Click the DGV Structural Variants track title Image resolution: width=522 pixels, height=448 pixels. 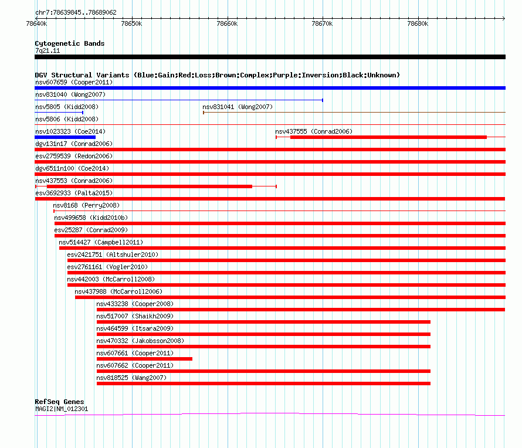(x=217, y=75)
